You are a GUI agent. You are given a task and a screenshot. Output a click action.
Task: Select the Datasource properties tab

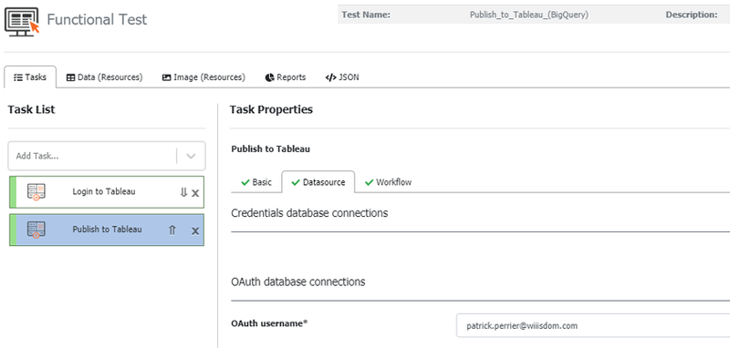click(318, 182)
